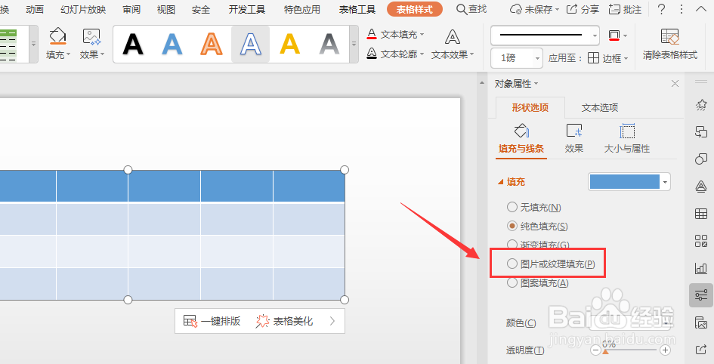This screenshot has height=364, width=714.
Task: Click the Share (分享) button
Action: 583,9
